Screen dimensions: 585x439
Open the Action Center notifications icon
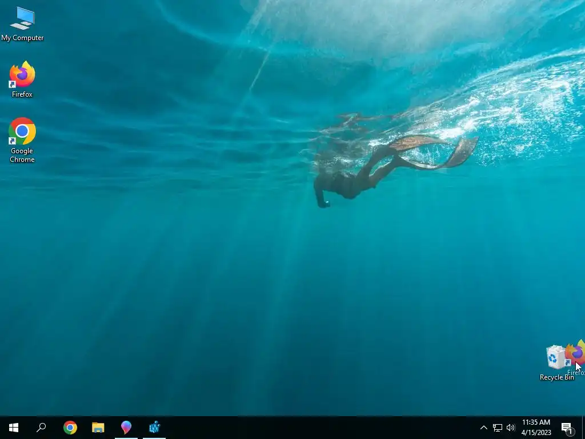[x=568, y=428]
